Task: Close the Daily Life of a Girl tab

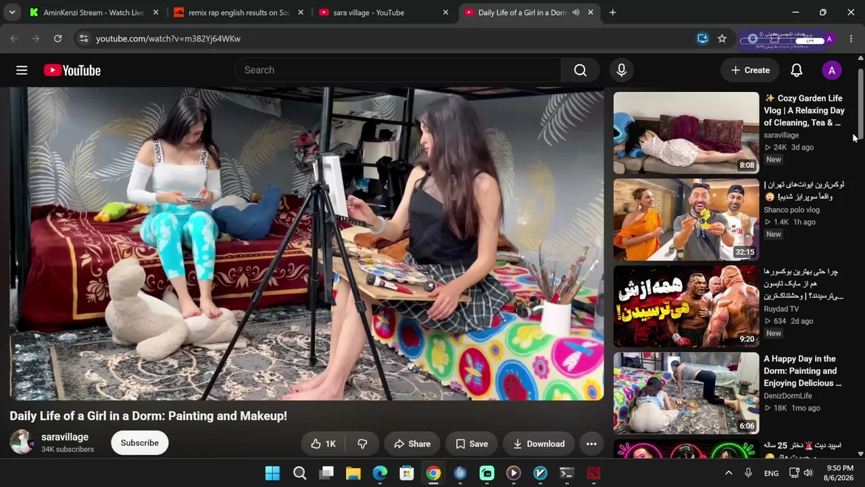Action: click(x=590, y=12)
